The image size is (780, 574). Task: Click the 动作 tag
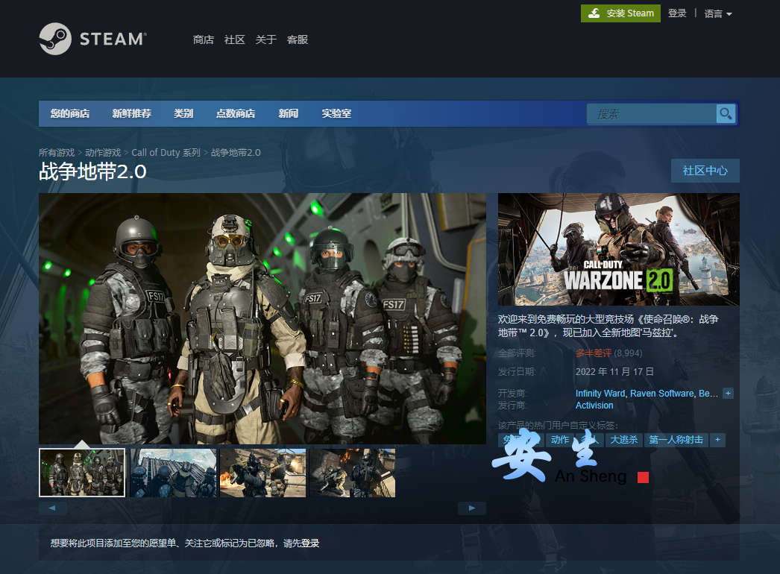(559, 440)
